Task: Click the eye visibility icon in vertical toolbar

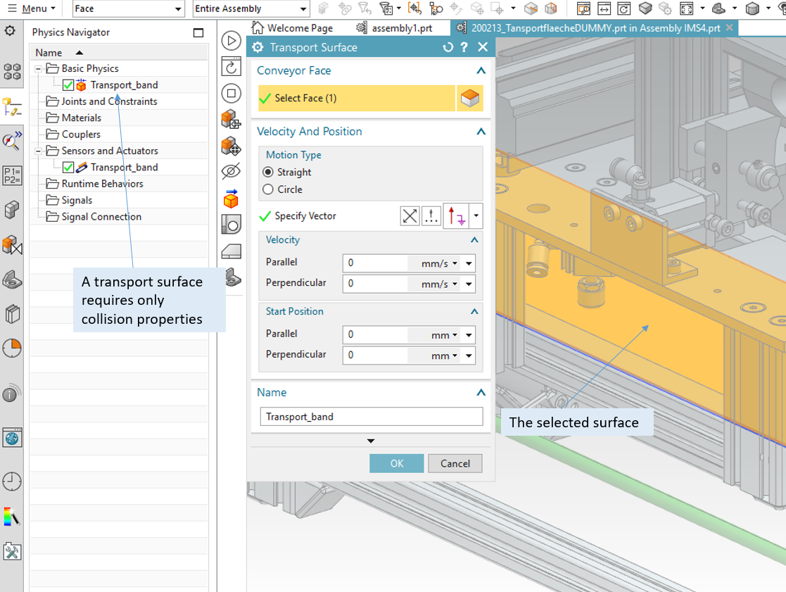Action: (231, 171)
